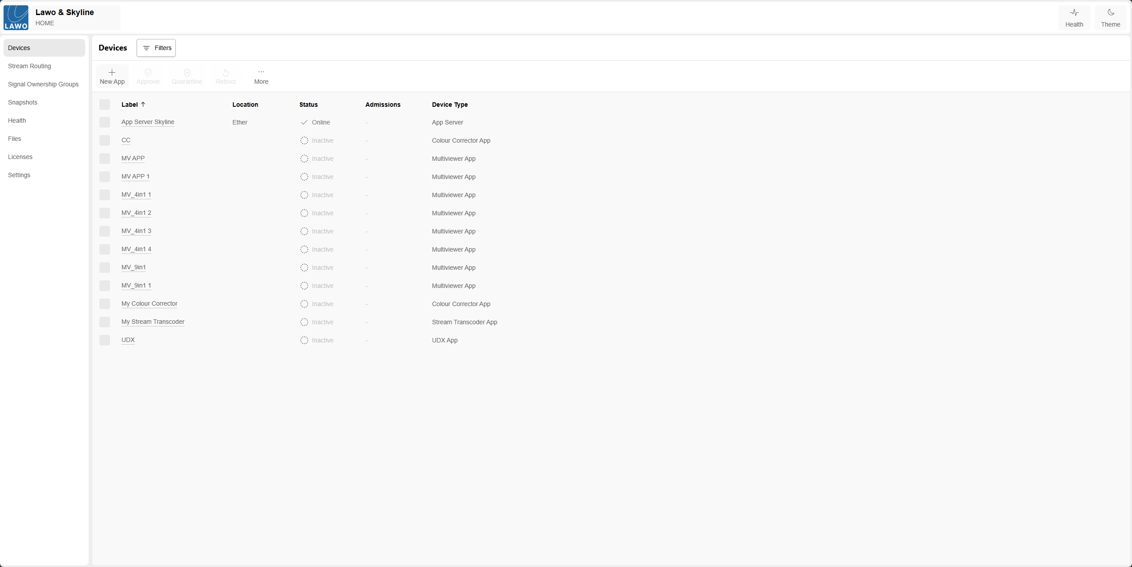Open the MV APP 1 device link

[135, 177]
